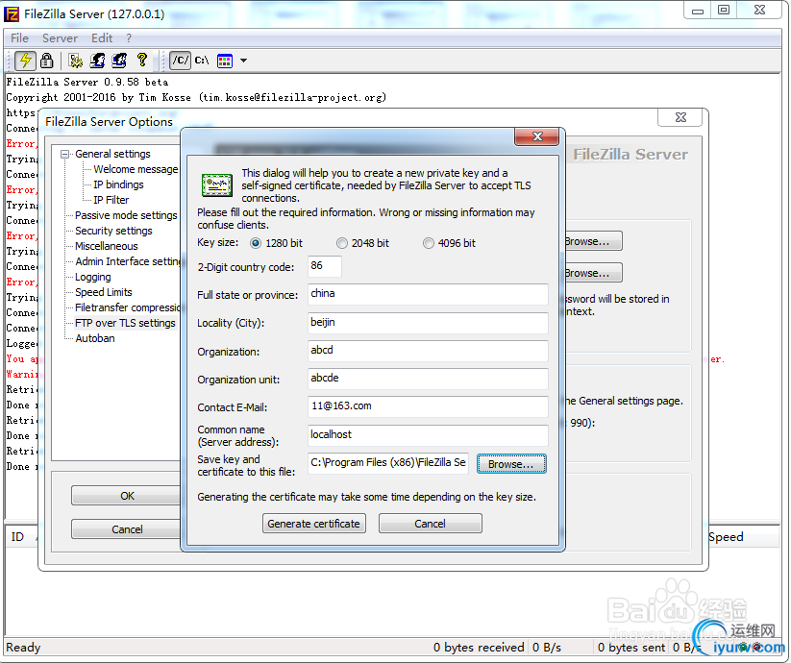Viewport: 791px width, 663px height.
Task: Open the groups editor toolbar icon
Action: 119,61
